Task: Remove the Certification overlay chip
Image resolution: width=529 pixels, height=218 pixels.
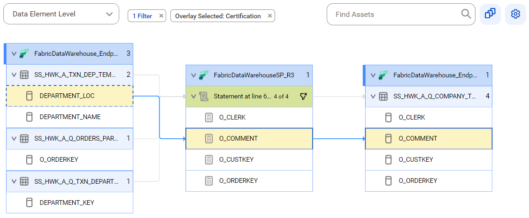Action: (269, 16)
